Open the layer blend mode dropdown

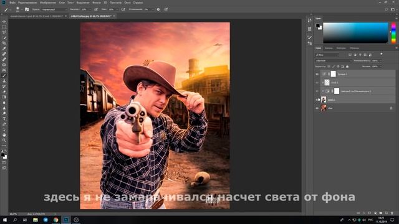coord(334,61)
